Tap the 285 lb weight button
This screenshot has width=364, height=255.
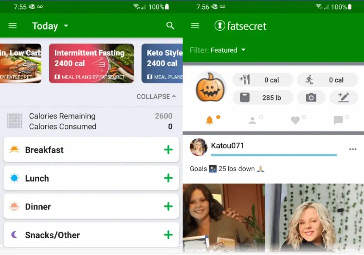(263, 98)
